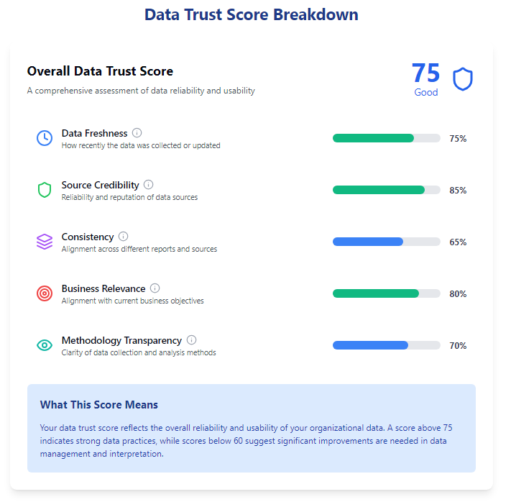
Task: Show info icon next to Consistency
Action: 123,236
